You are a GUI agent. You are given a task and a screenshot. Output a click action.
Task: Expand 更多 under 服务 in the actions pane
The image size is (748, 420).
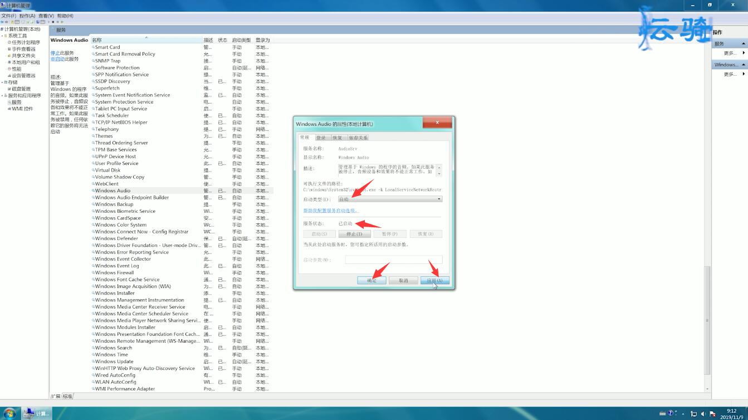(x=730, y=53)
